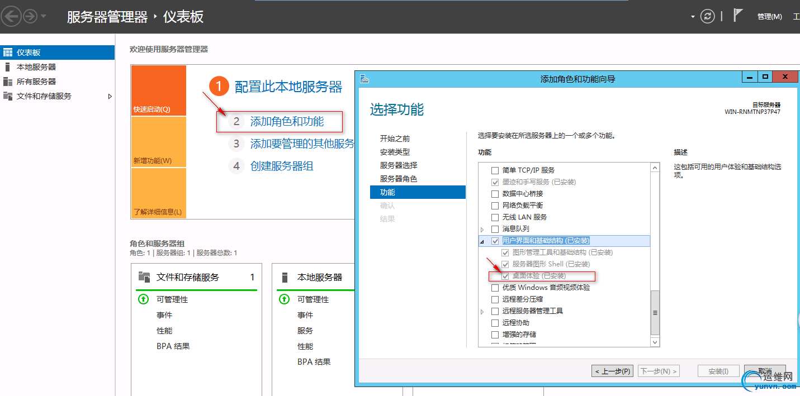Enable the 网络负载平衡 checkbox

click(x=495, y=206)
